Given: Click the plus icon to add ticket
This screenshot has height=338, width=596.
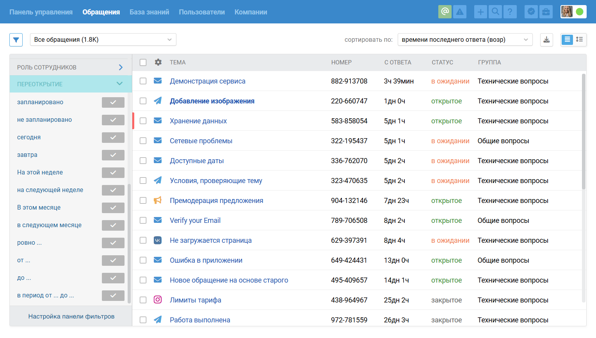Looking at the screenshot, I should 480,12.
